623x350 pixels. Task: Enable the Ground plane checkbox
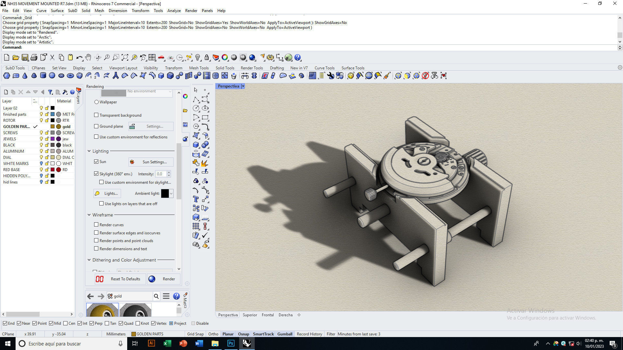point(96,126)
